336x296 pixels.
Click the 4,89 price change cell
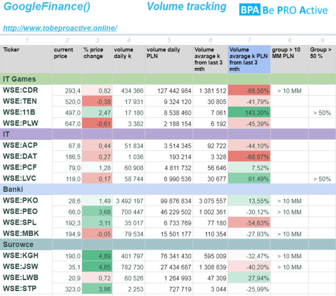click(97, 256)
